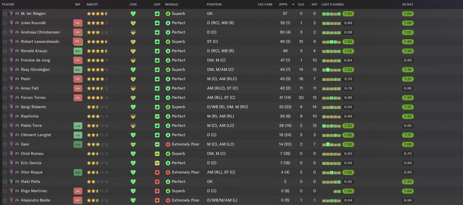This screenshot has height=205, width=463.
Task: Select the checkbox for Oriol Romeu
Action: (x=5, y=154)
